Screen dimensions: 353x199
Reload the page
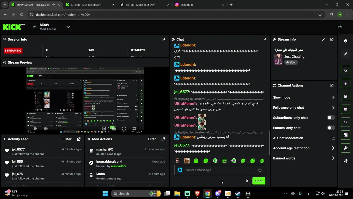22,15
